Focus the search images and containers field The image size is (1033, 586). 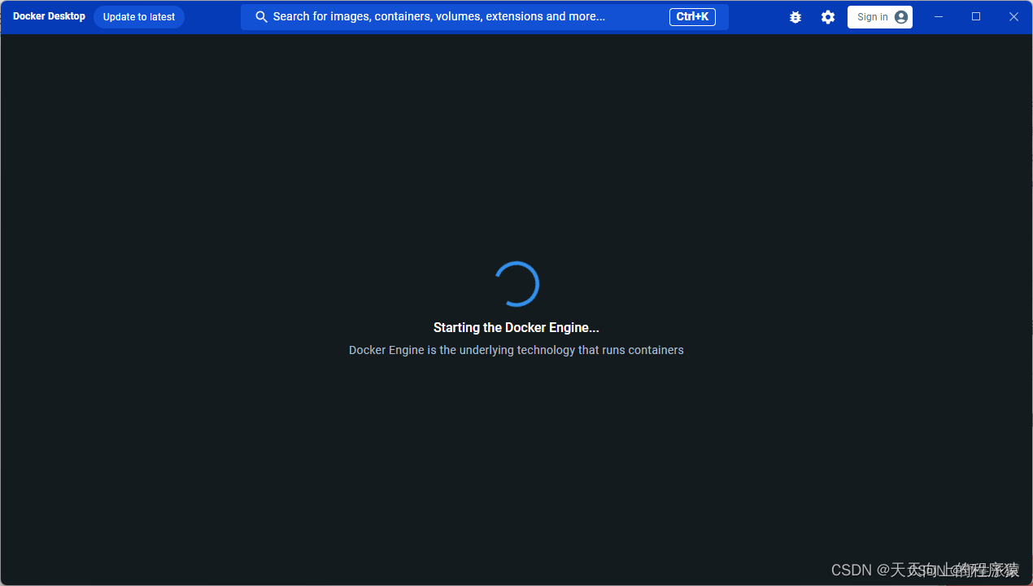coord(485,17)
